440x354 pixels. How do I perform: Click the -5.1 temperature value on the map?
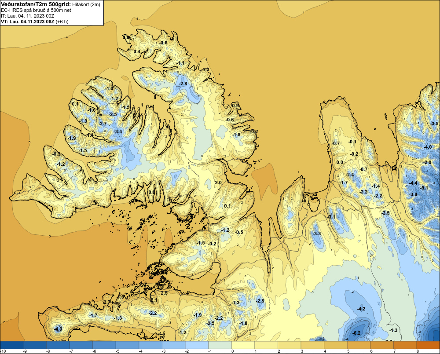425,188
